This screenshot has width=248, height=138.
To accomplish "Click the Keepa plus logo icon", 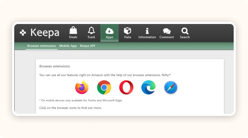I will [x=23, y=33].
